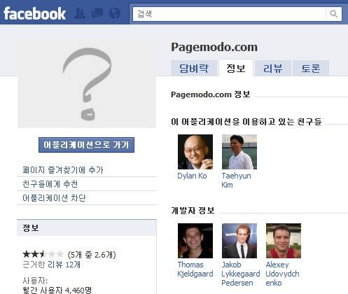
Task: Click the Facebook logo
Action: 34,13
